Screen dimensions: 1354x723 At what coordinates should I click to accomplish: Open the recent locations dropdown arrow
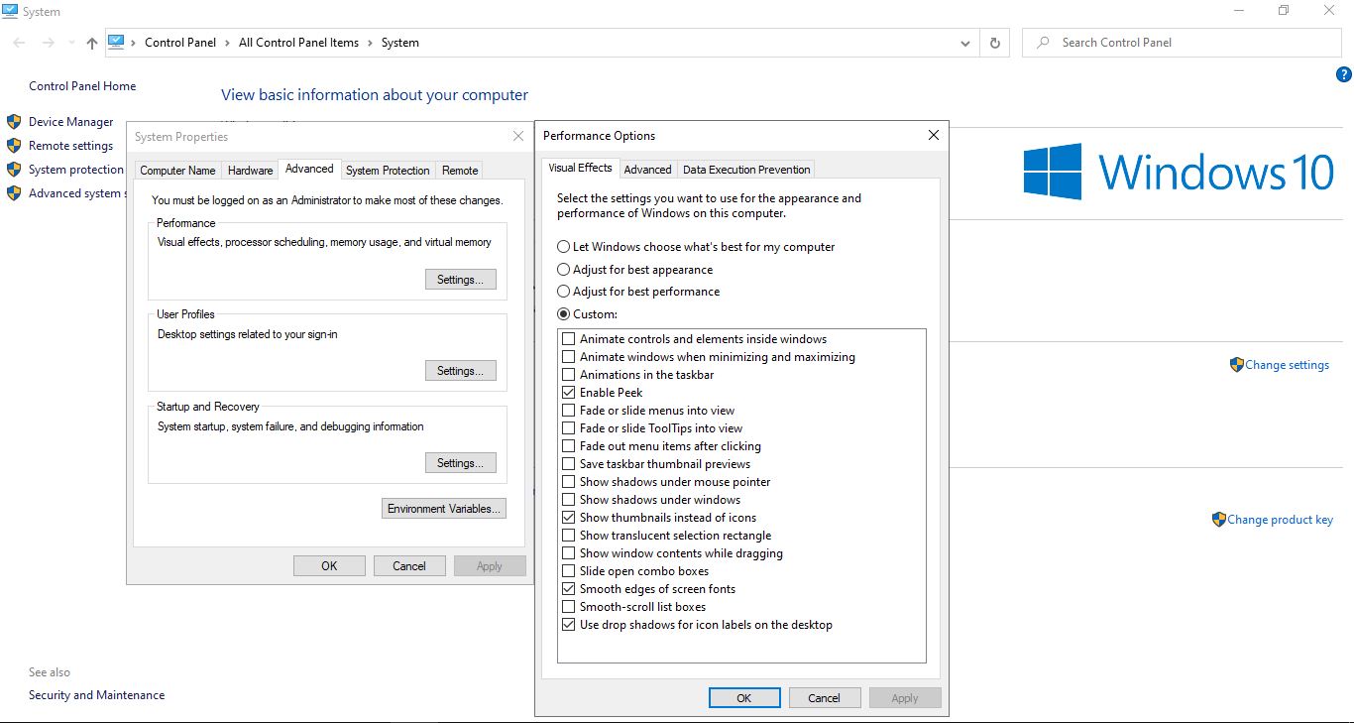click(71, 44)
